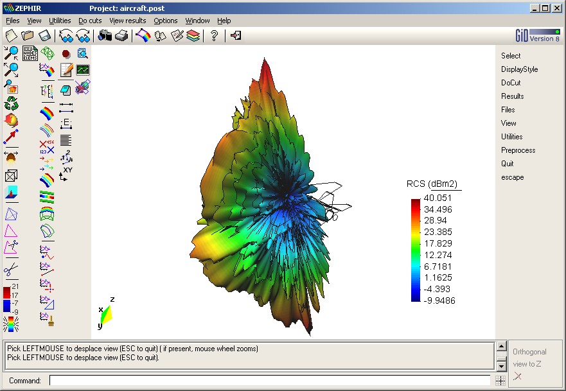This screenshot has height=391, width=566.
Task: Click the second glasses icon with right-curving arrow
Action: click(84, 35)
